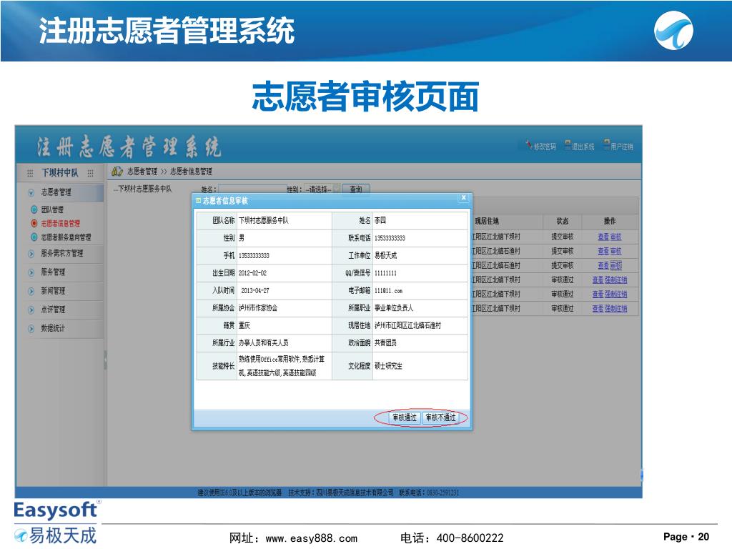Click the 用户注销 icon in header
The height and width of the screenshot is (549, 732).
click(x=606, y=145)
